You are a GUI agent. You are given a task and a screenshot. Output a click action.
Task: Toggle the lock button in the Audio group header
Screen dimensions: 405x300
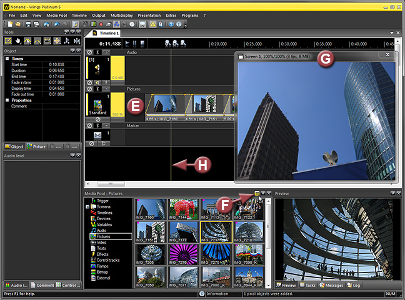[x=97, y=52]
